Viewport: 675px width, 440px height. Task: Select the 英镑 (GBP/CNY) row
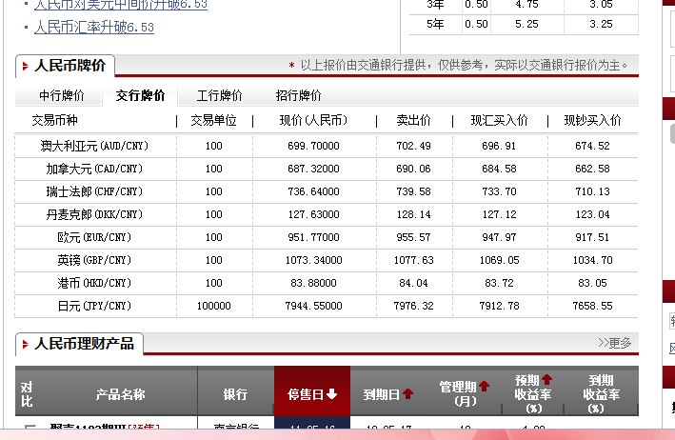click(94, 260)
